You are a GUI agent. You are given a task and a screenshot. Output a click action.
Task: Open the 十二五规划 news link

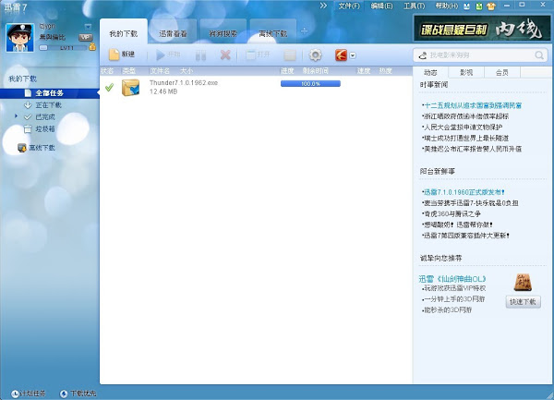tap(472, 105)
